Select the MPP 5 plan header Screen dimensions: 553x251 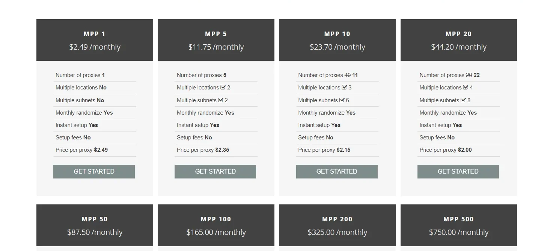[x=216, y=40]
